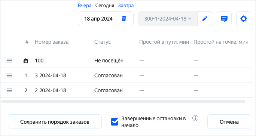Open the comments chat icon
Image resolution: width=256 pixels, height=136 pixels.
click(224, 19)
